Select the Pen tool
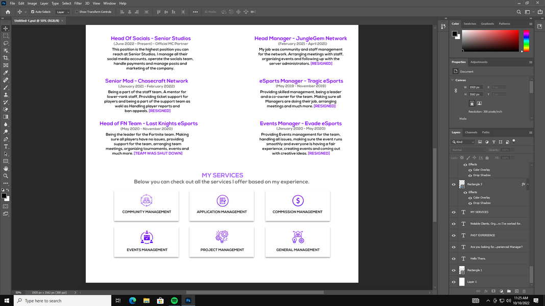545x306 pixels. click(6, 139)
